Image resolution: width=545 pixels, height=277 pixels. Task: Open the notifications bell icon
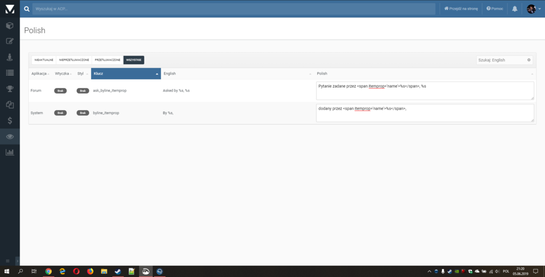[x=514, y=9]
